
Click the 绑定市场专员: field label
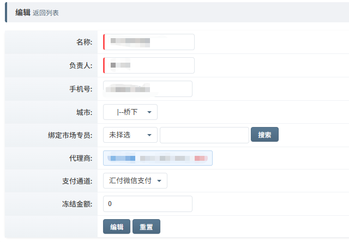click(x=70, y=135)
